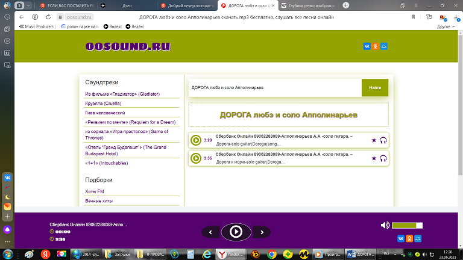Open the «1+1» (Intouchables) soundtrack link
The width and height of the screenshot is (463, 260).
coord(106,163)
